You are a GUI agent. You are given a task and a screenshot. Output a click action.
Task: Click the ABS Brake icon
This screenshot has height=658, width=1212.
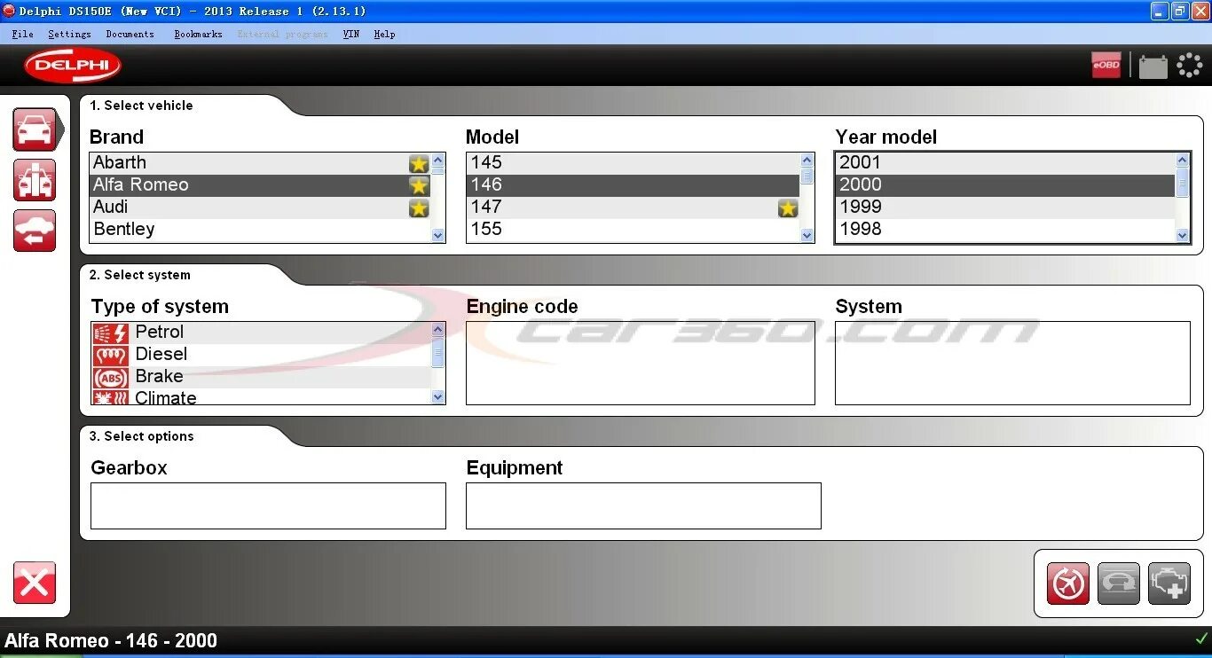click(110, 377)
